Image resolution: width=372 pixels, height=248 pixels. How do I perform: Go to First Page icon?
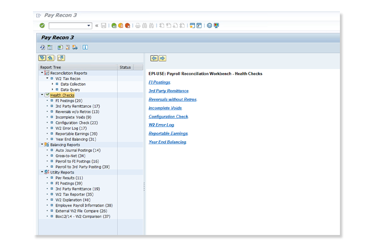pyautogui.click(x=162, y=26)
